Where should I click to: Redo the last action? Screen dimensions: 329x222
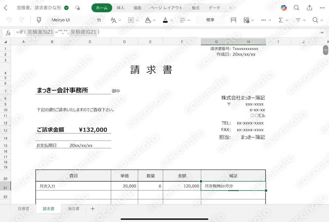(22, 20)
